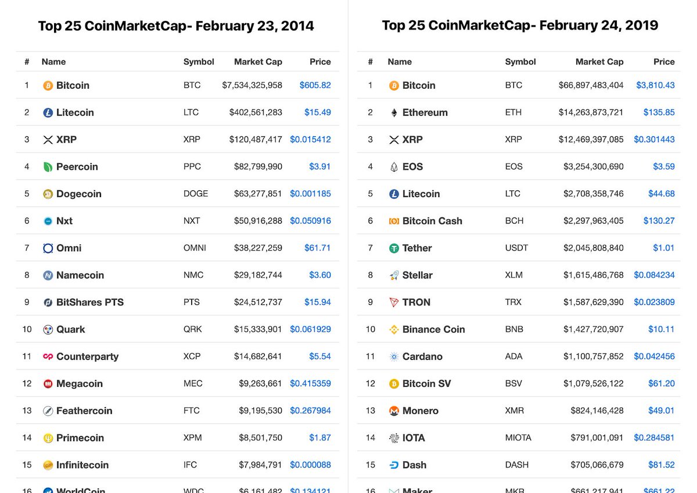The width and height of the screenshot is (697, 493).
Task: Click the Infinitecoin icon
Action: coord(48,465)
